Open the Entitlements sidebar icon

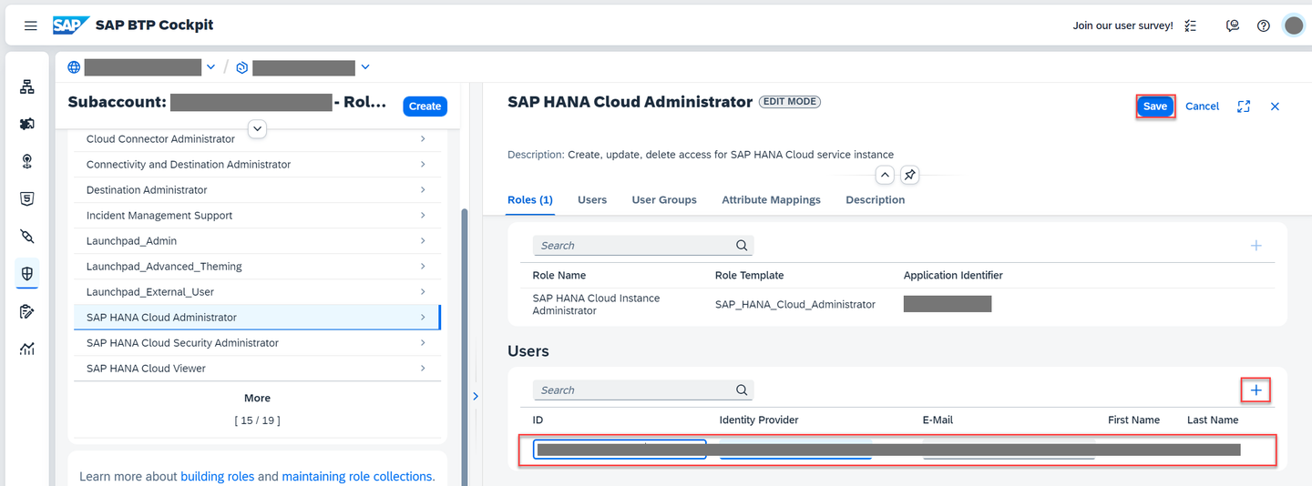(x=27, y=311)
